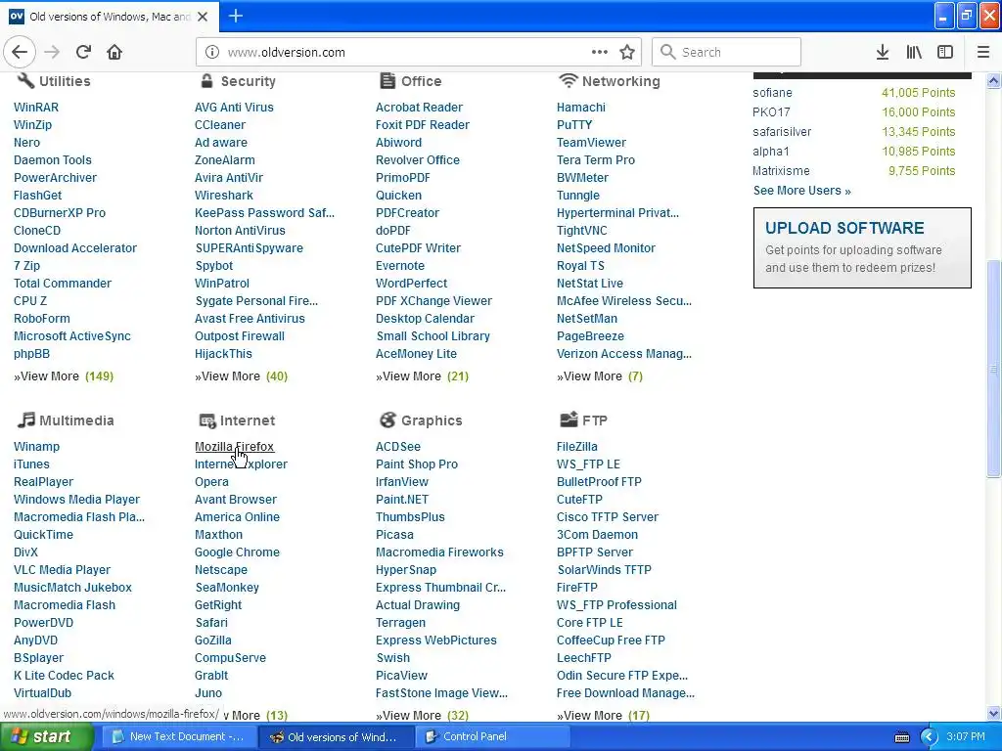The height and width of the screenshot is (751, 1002).
Task: Switch to Control Panel taskbar item
Action: click(x=493, y=737)
